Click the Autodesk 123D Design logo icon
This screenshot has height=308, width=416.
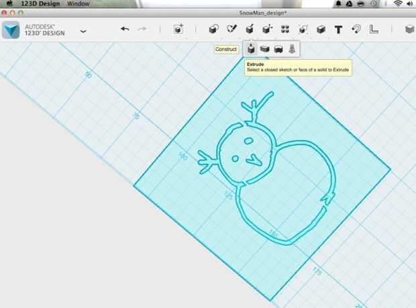click(11, 30)
